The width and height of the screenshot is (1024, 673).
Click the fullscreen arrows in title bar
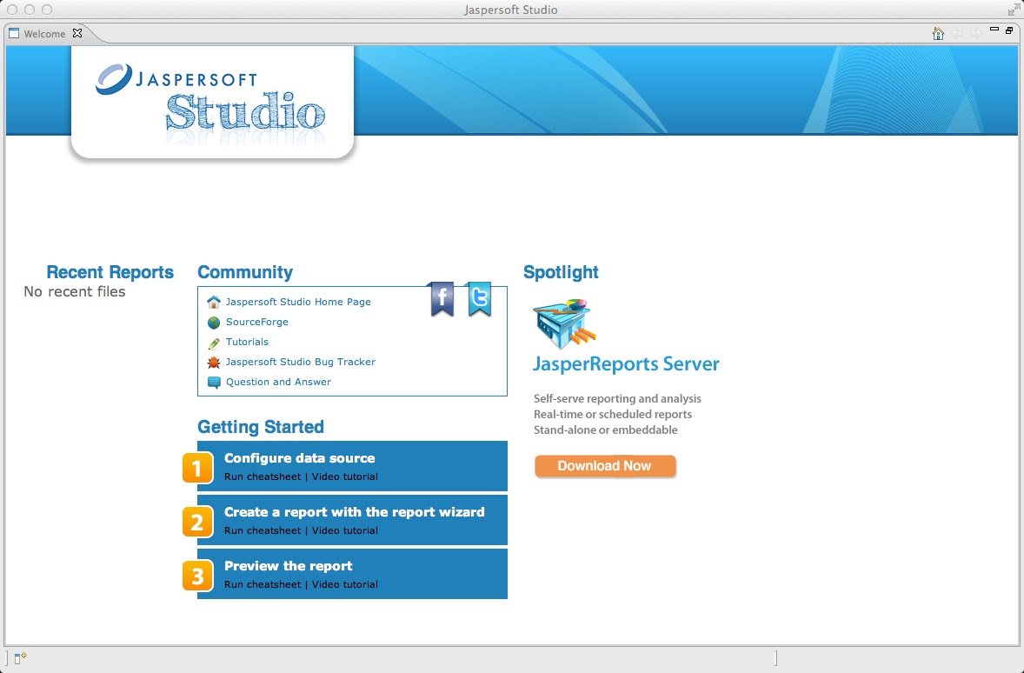coord(1013,10)
